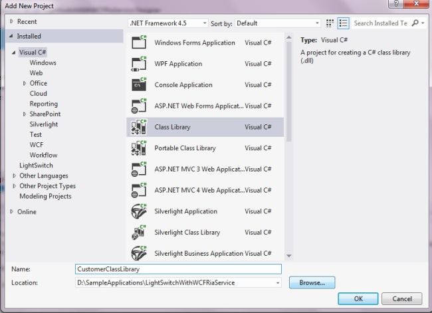Select 'Windows Forms Application' template text
The width and height of the screenshot is (432, 313).
tap(195, 43)
